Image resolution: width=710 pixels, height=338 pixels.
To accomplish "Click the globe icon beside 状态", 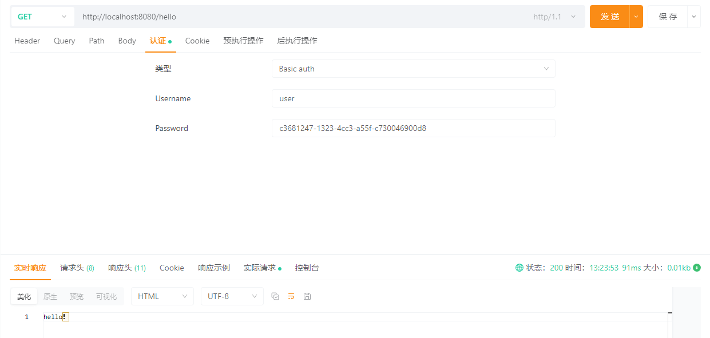I will point(519,268).
